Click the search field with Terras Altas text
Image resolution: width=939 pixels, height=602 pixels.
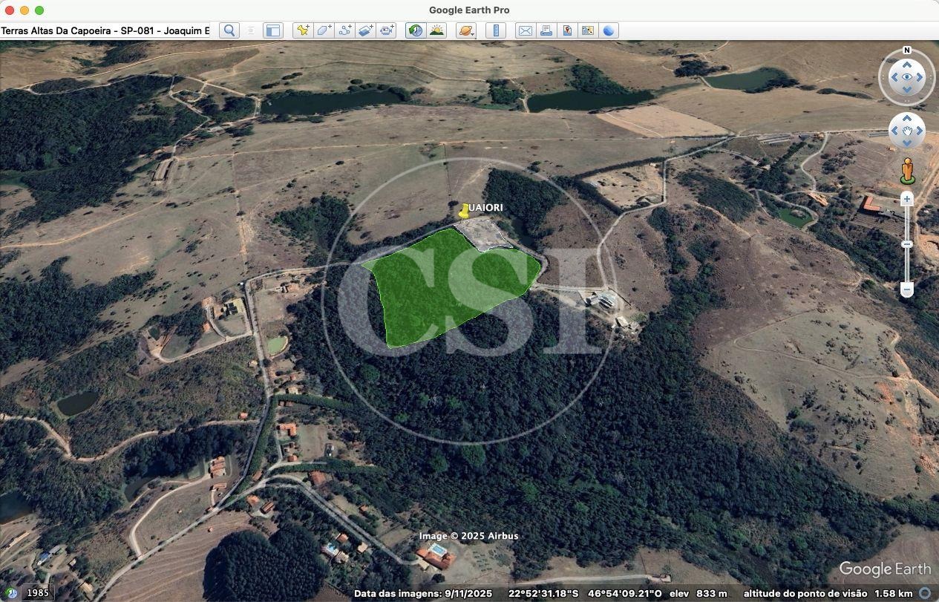[105, 30]
